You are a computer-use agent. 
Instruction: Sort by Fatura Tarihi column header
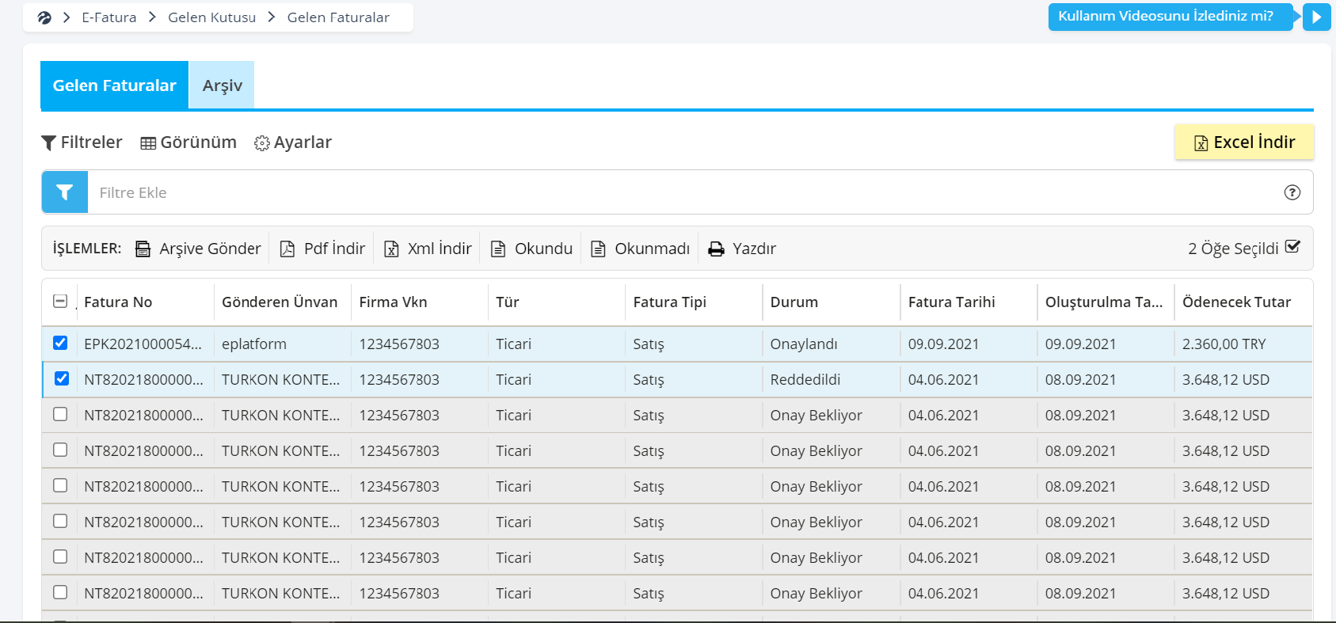click(951, 302)
